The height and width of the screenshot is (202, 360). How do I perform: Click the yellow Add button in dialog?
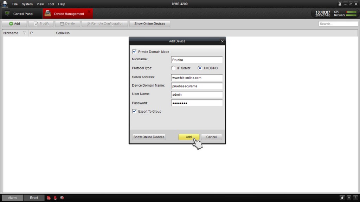pyautogui.click(x=189, y=137)
